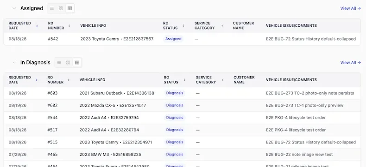Open repair order #544
This screenshot has height=167, width=366.
point(52,118)
